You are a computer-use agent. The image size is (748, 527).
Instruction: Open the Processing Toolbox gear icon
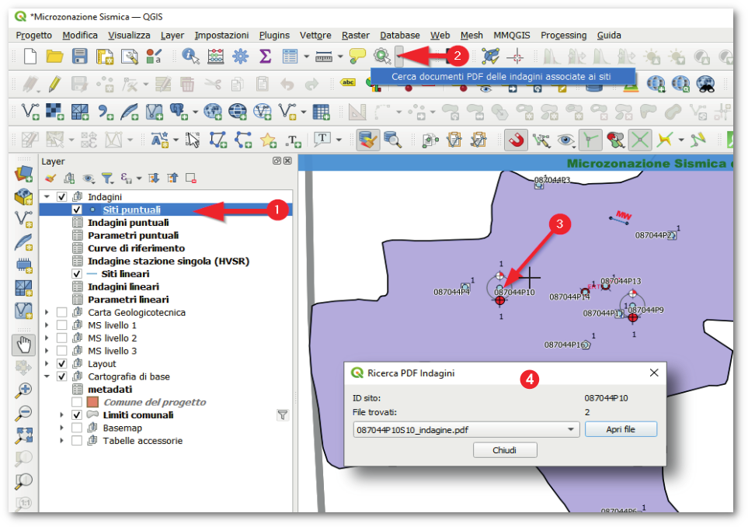click(x=240, y=56)
